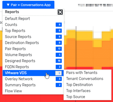Screen dimensions: 113x102
Task: Open the Counts report group
Action: pos(33,25)
